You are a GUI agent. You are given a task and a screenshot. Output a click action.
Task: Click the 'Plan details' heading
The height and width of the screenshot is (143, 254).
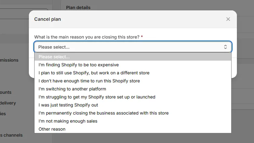click(78, 7)
